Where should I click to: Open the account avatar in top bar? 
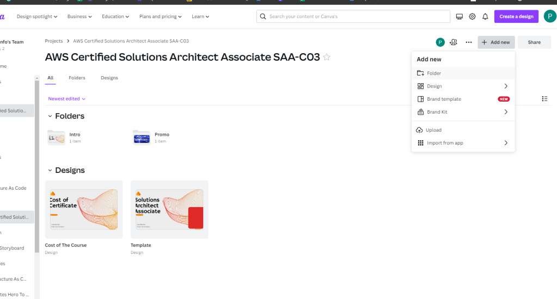550,16
